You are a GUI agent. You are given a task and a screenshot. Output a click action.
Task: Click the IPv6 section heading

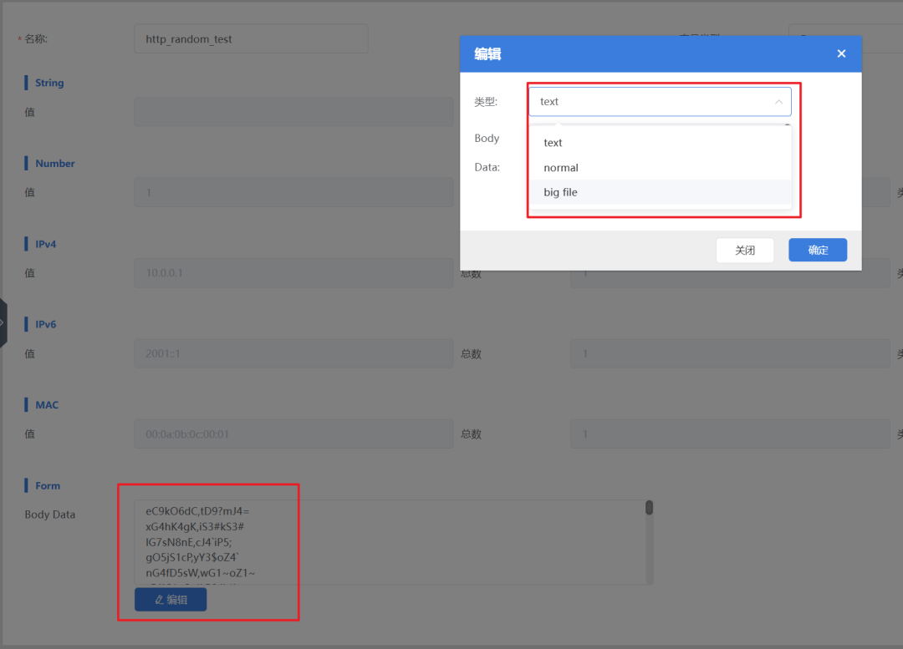(x=45, y=324)
